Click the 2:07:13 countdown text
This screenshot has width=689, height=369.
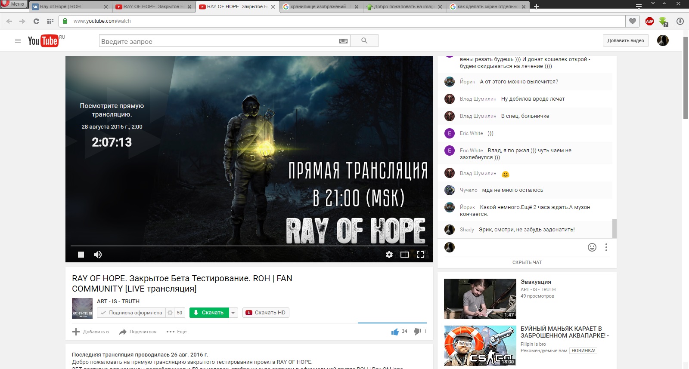coord(112,142)
